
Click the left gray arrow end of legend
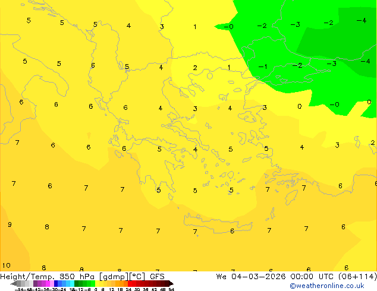click(14, 283)
